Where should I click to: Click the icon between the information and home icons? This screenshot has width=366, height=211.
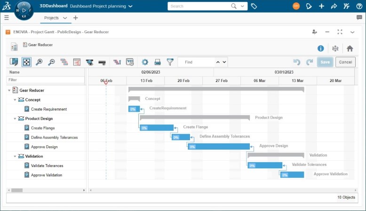(x=335, y=48)
